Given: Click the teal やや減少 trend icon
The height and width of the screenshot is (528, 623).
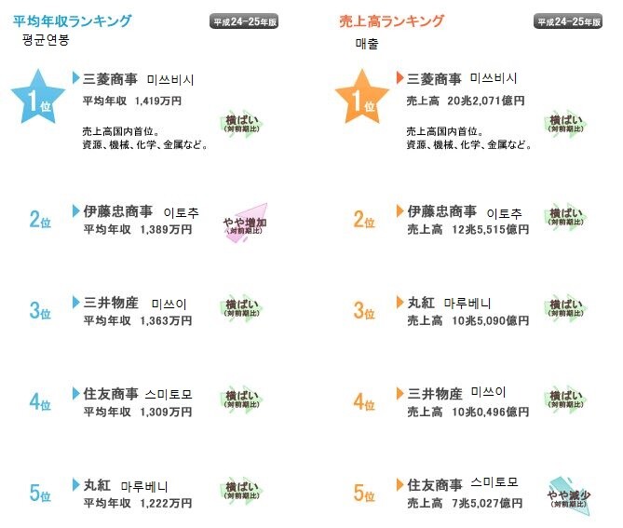Looking at the screenshot, I should tap(569, 497).
